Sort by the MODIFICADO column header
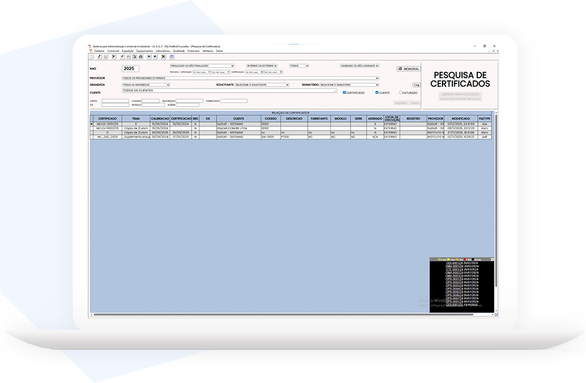Viewport: 586px width, 383px height. coord(461,119)
